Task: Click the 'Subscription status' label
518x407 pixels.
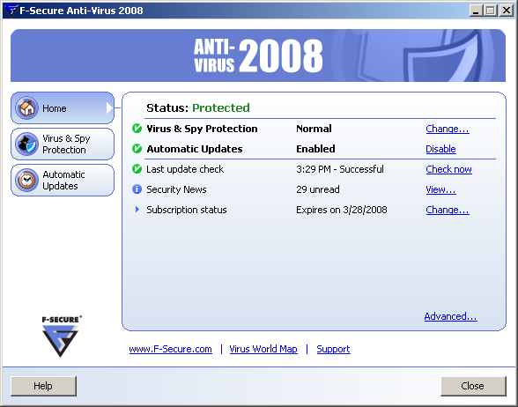Action: point(187,210)
